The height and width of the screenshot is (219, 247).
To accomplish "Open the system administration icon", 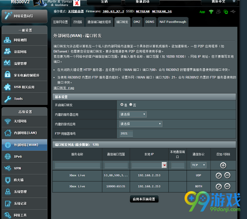I will click(x=8, y=192).
